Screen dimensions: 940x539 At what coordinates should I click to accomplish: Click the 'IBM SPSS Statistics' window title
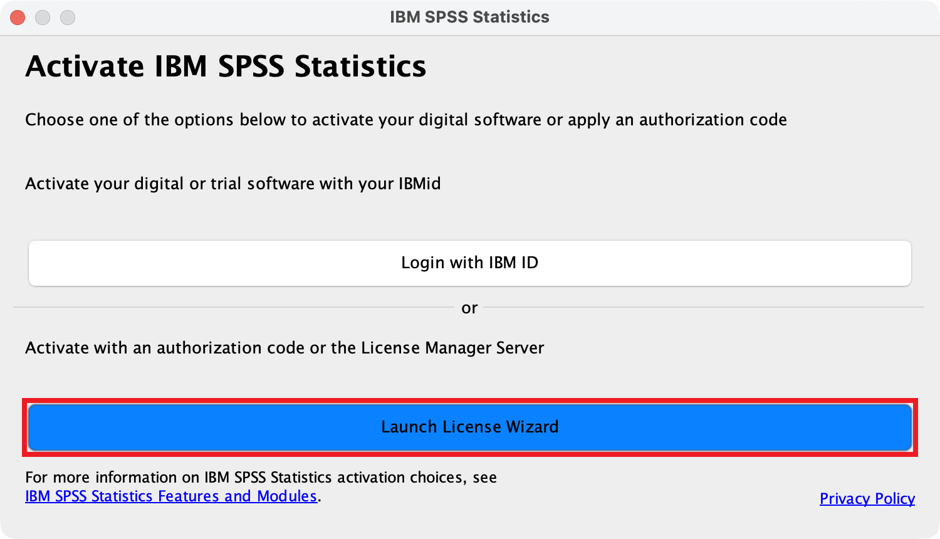coord(469,17)
